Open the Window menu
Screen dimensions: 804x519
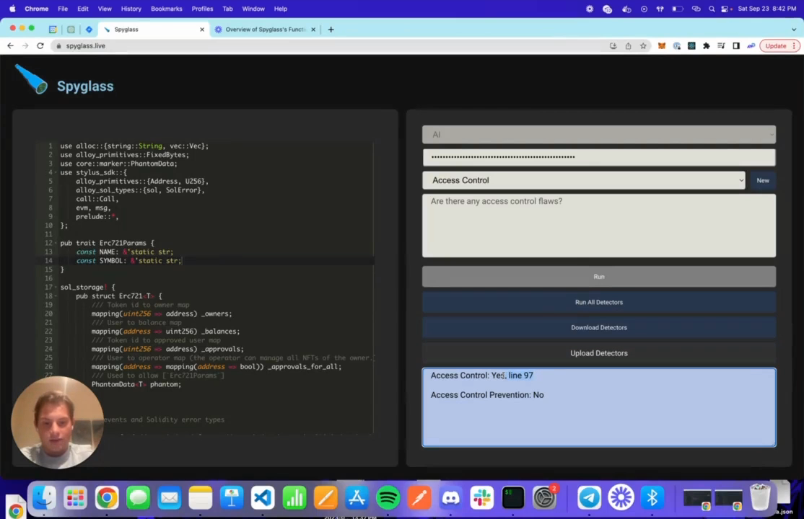coord(253,9)
